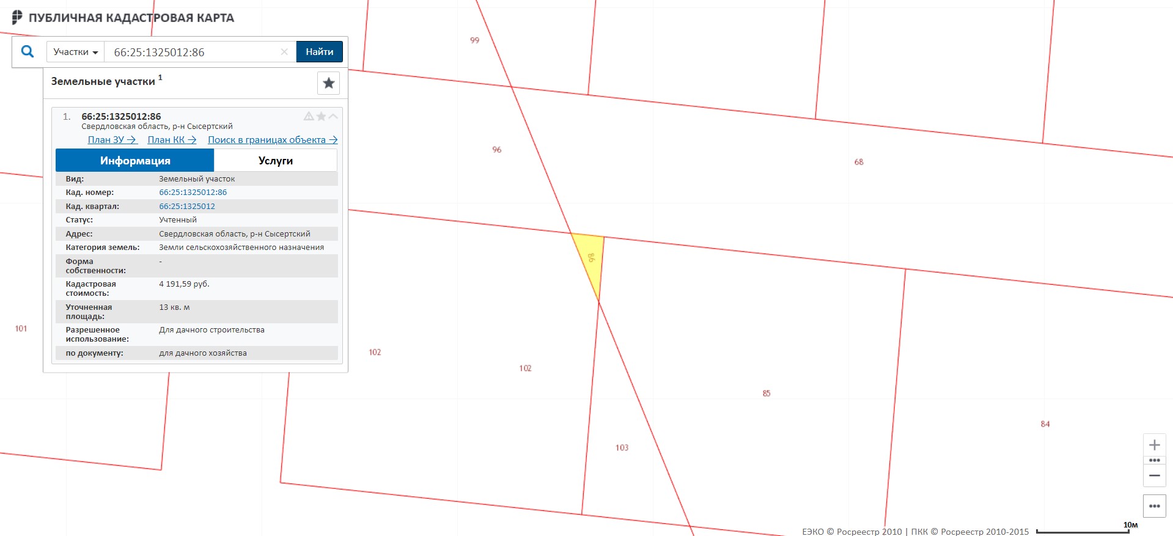Click the warning triangle icon on result
The image size is (1173, 536).
[x=309, y=116]
